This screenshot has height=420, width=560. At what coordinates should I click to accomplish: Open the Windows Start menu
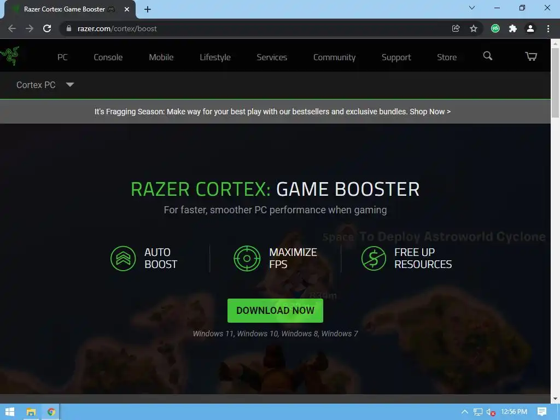pyautogui.click(x=10, y=412)
